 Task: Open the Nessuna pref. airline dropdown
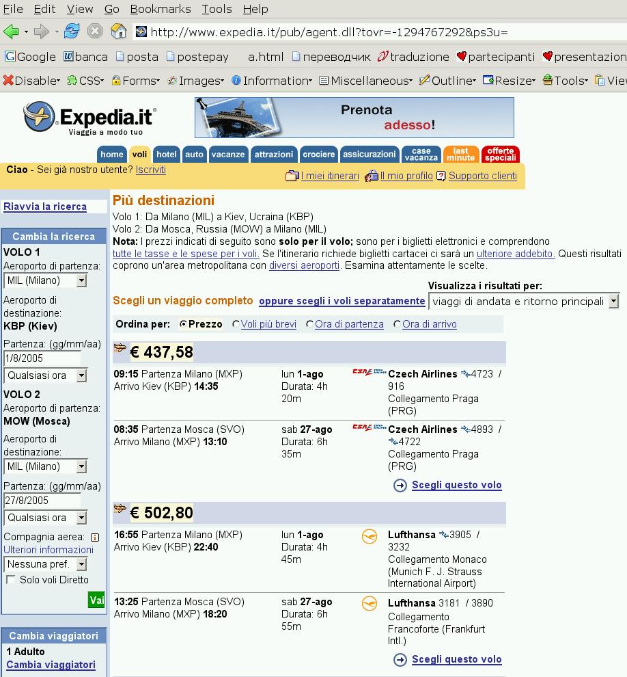(46, 564)
